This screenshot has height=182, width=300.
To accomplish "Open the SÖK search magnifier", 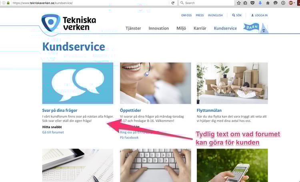I will coord(237,15).
